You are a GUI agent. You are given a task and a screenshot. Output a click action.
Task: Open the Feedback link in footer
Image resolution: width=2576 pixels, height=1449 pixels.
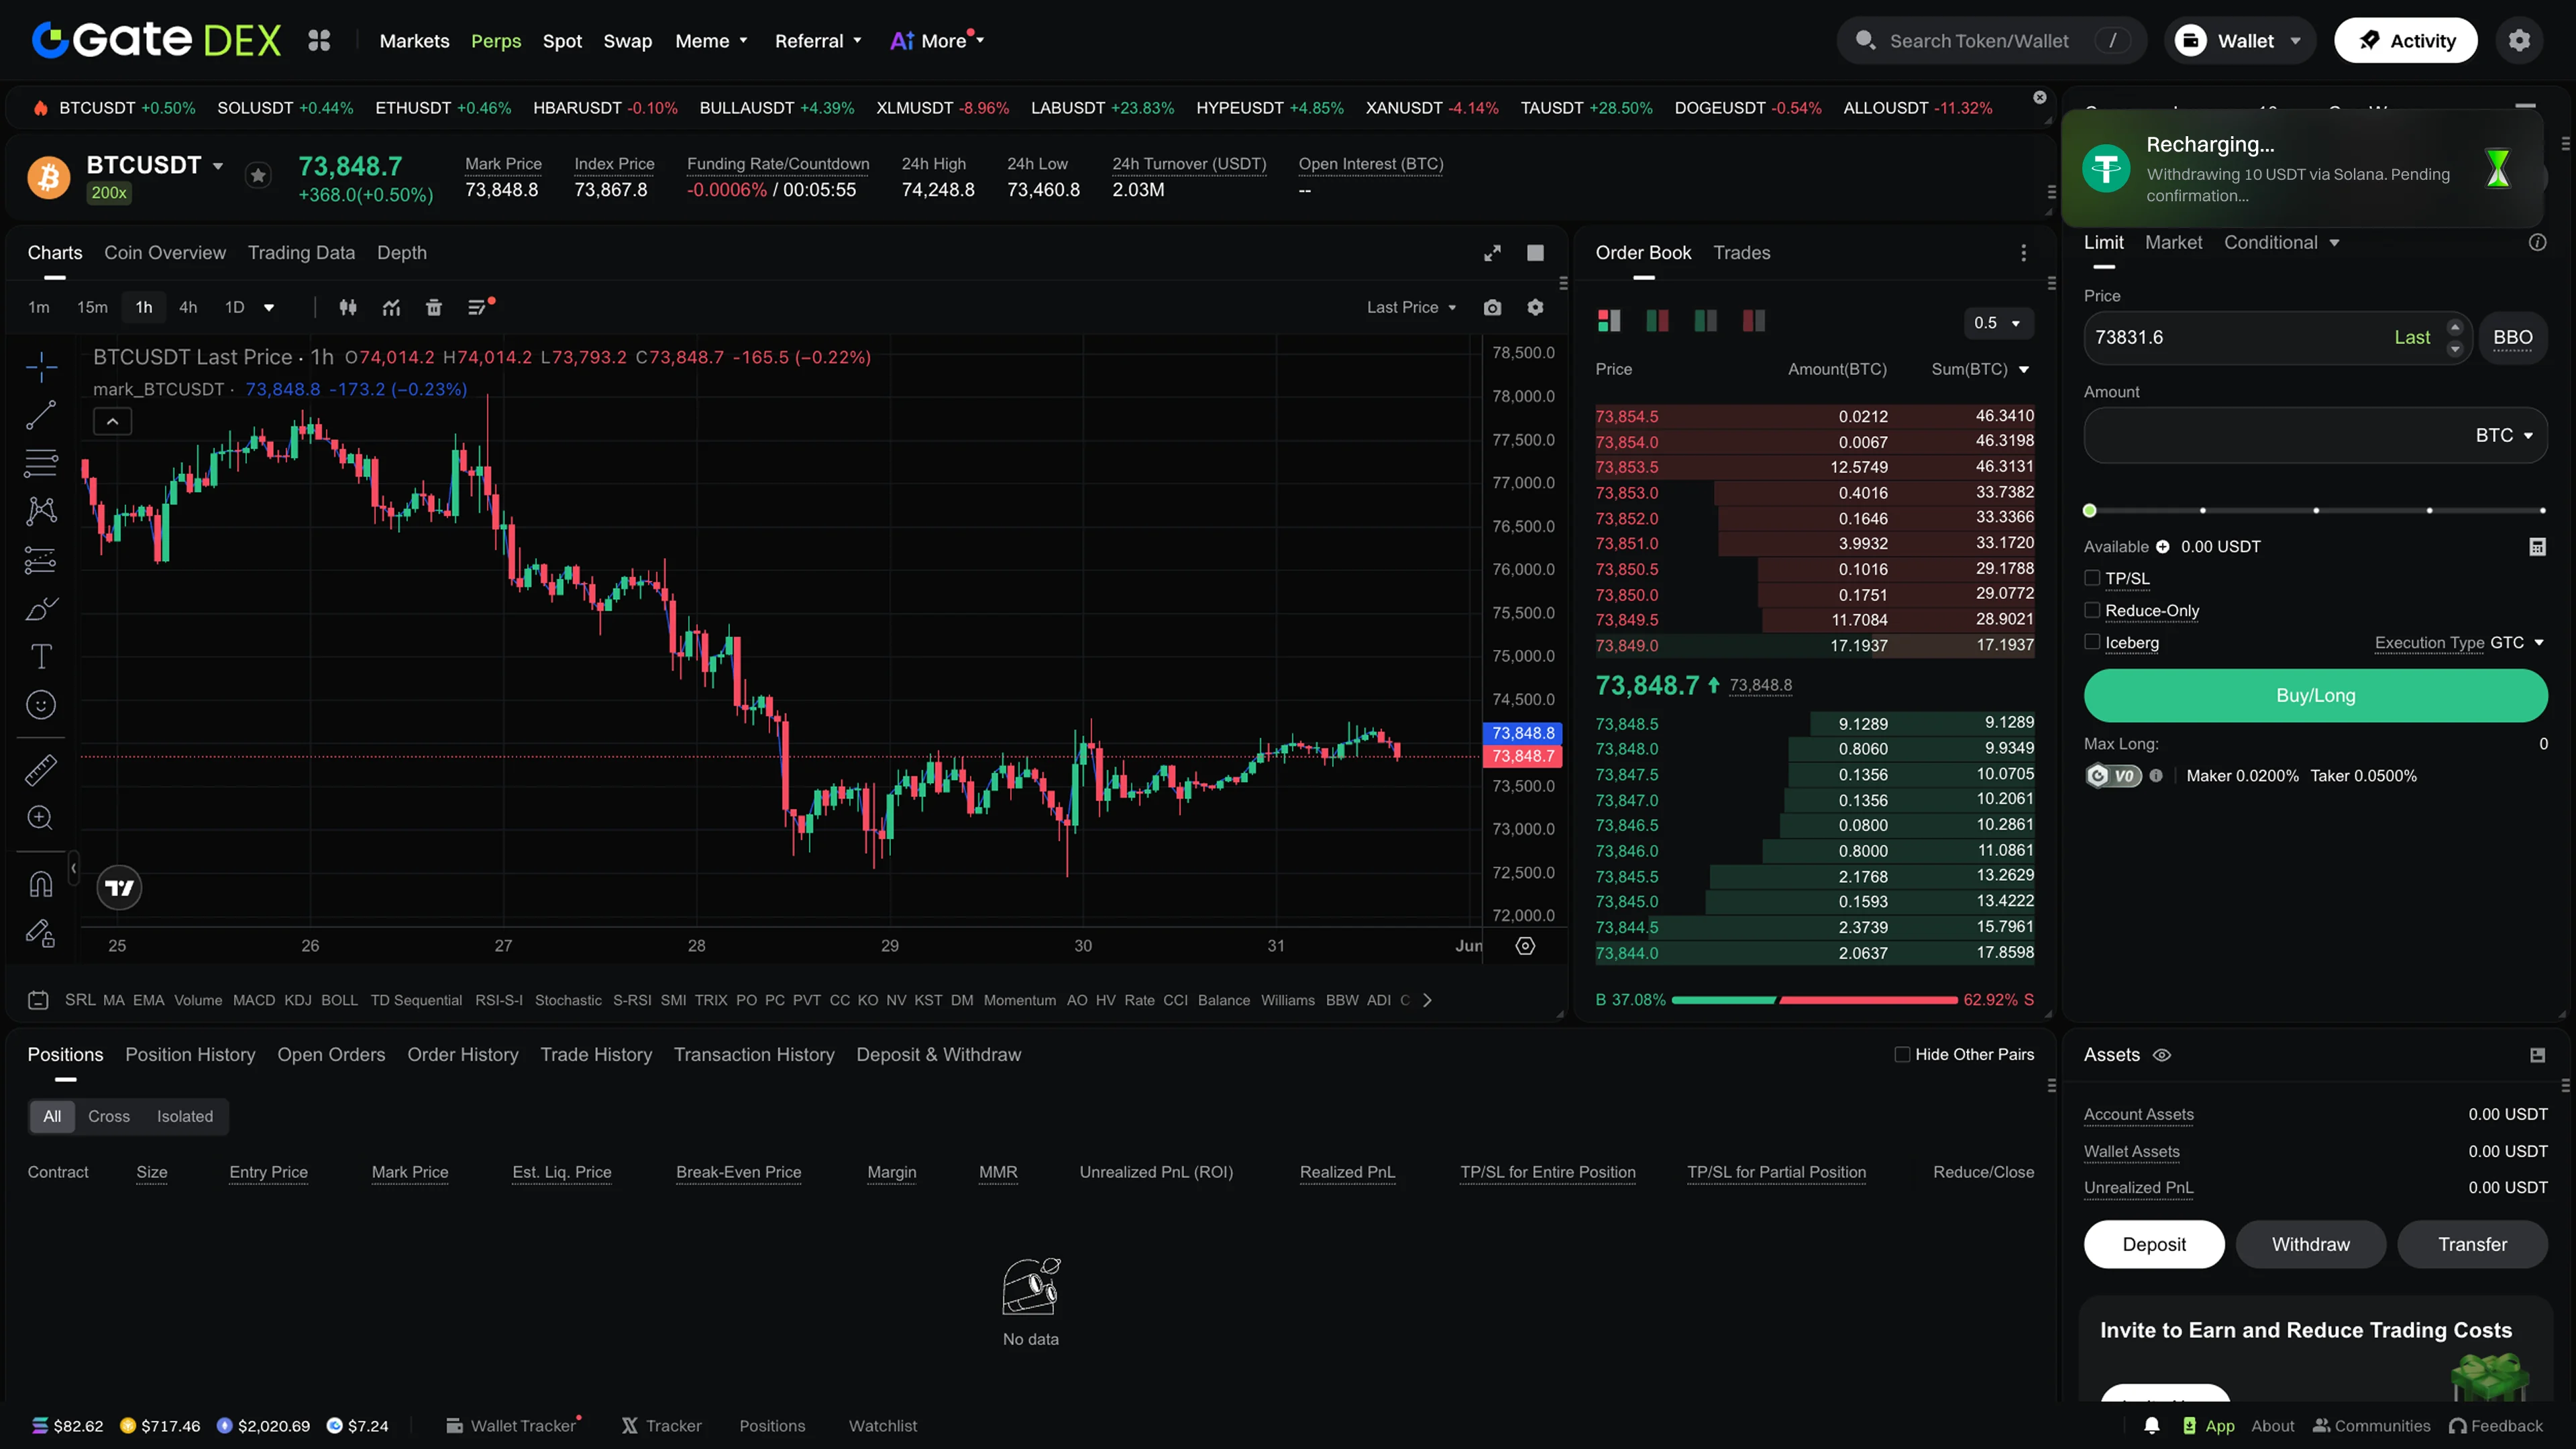click(2496, 1426)
